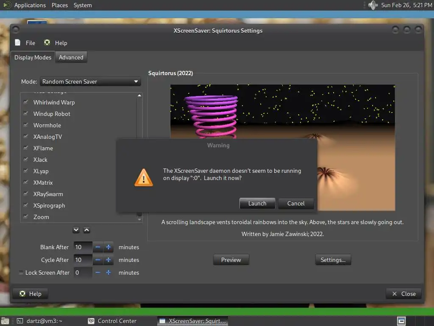Switch to dartz@vm3 terminal in taskbar
Image resolution: width=434 pixels, height=326 pixels.
(x=40, y=321)
